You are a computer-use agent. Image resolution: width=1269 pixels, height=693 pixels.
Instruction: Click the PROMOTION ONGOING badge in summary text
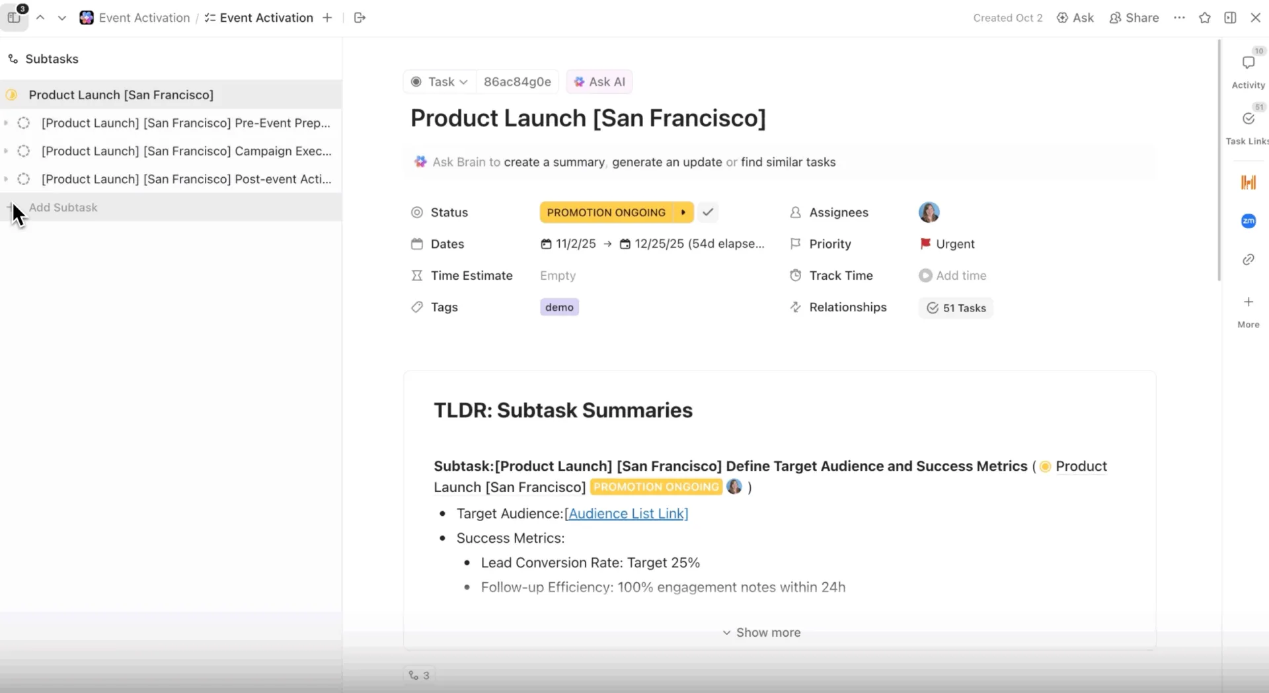[656, 487]
